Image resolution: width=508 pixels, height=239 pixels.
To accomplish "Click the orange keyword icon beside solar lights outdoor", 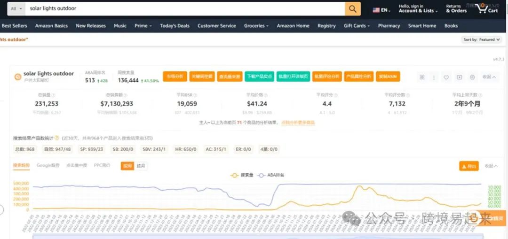I will pos(18,77).
